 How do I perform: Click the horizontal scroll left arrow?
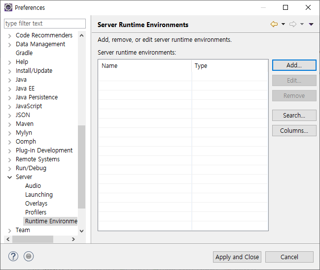coord(8,239)
